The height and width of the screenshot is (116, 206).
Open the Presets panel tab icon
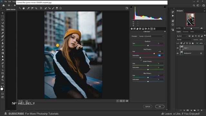click(x=154, y=29)
